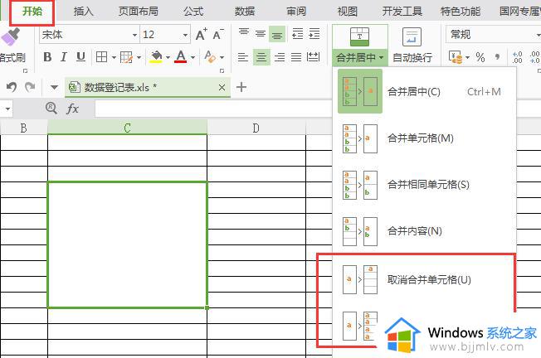Apply yellow fill color bucket
Viewport: 541px width, 358px height.
coord(156,57)
